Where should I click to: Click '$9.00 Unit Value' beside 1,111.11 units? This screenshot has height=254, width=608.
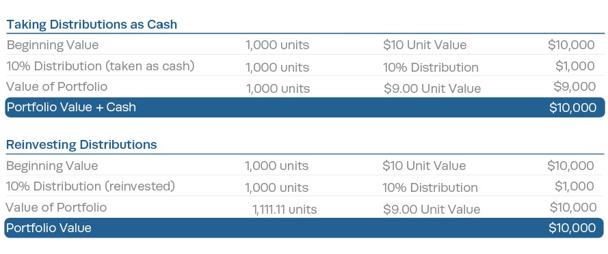pos(432,210)
